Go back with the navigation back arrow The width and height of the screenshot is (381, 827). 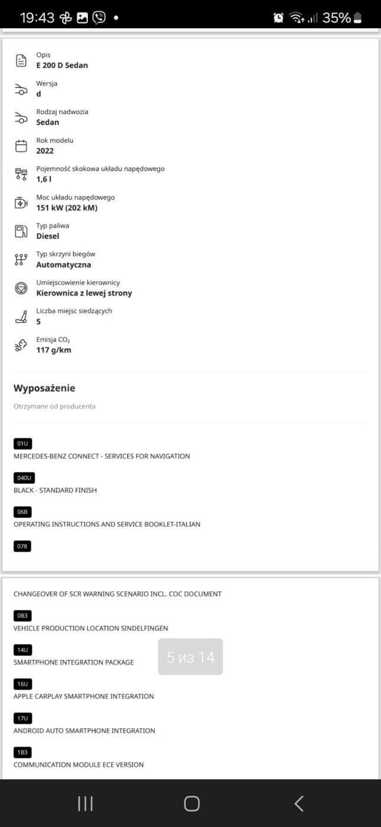click(x=298, y=803)
